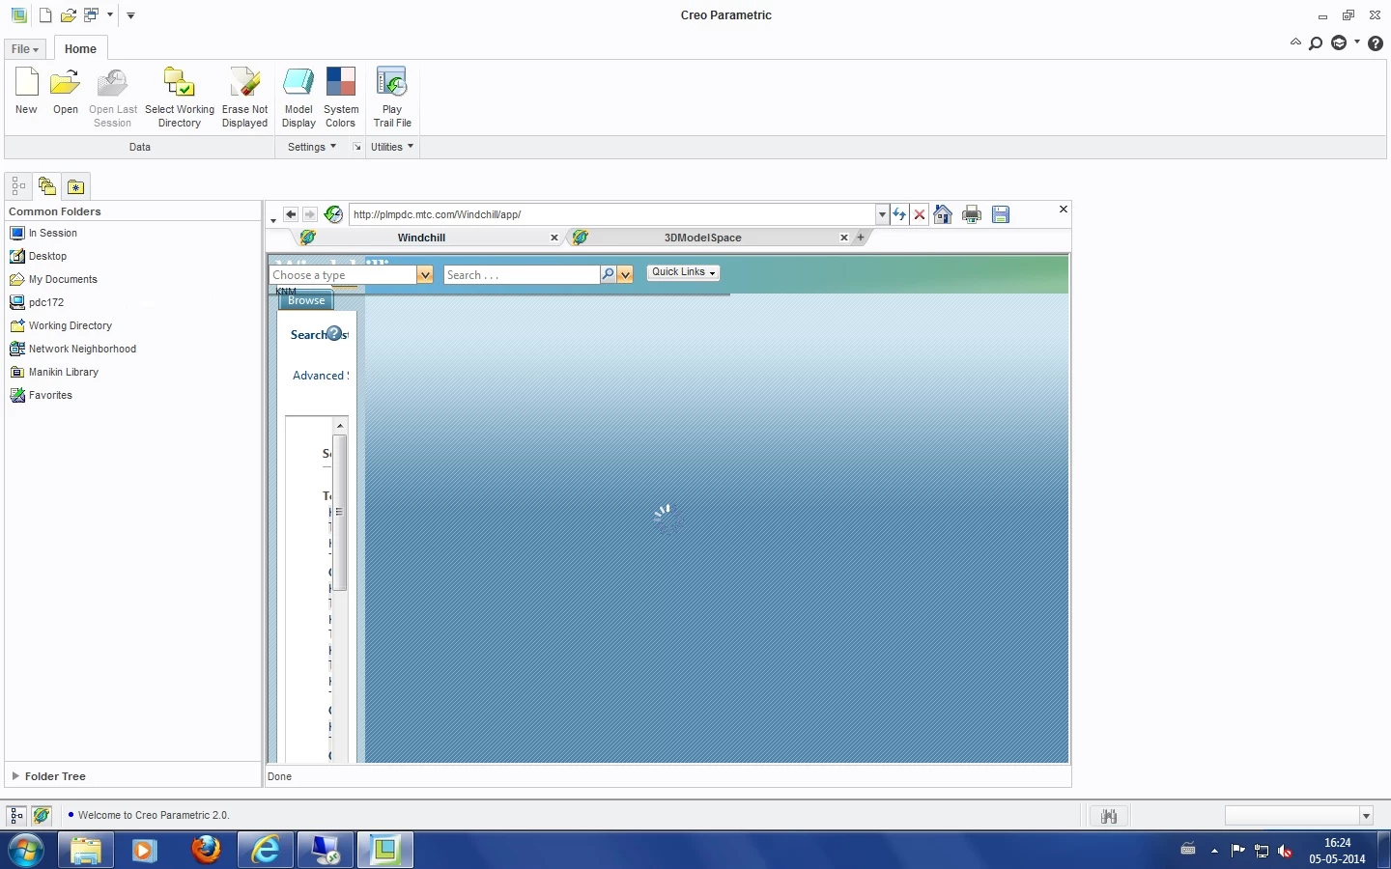Click Play Trail File icon
The width and height of the screenshot is (1391, 869).
coord(392,84)
